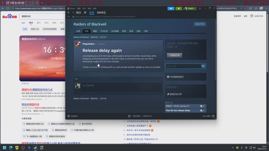
Task: Select 实况直播 tab in community hub
Action: (x=115, y=31)
